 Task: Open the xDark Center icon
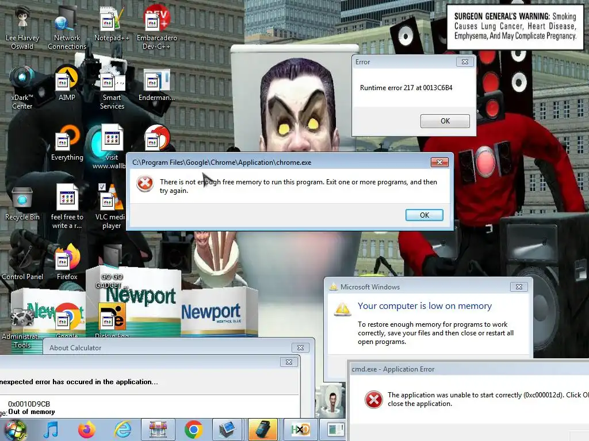[22, 88]
